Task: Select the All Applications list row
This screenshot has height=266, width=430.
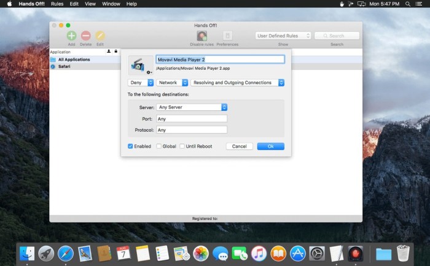Action: point(74,59)
